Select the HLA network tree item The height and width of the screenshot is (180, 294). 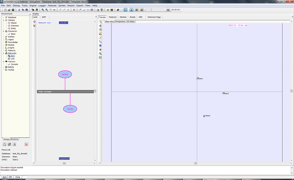[x=12, y=56]
